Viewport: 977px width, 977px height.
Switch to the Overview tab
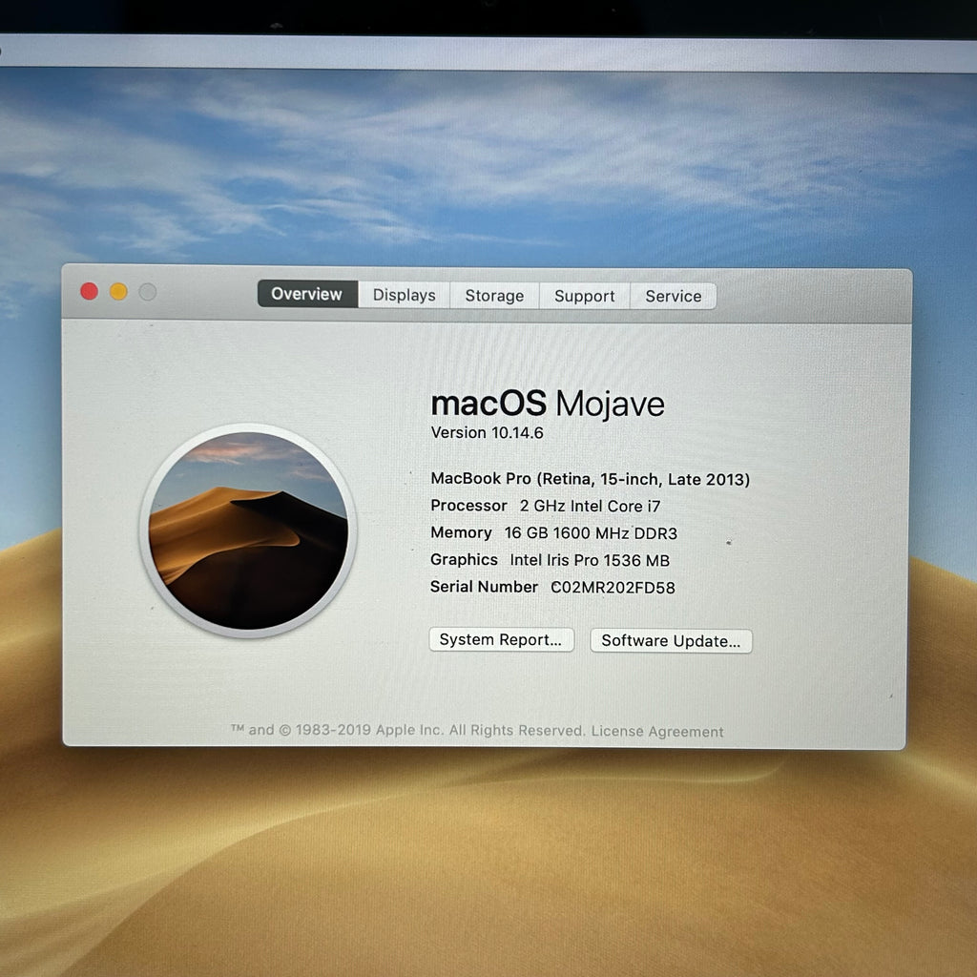click(x=307, y=294)
